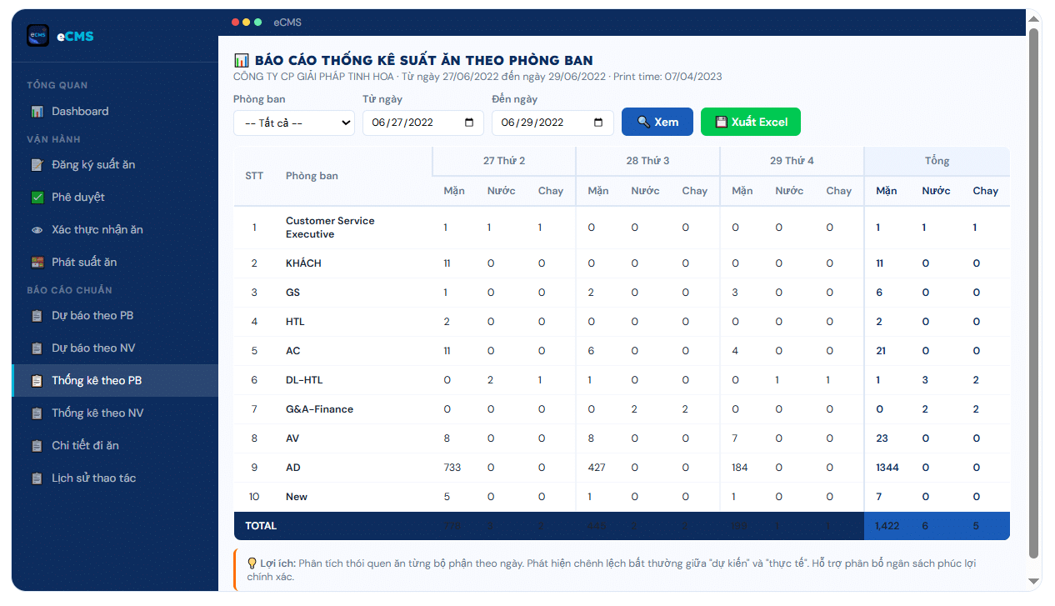Click the 27 Thứ 2 column header
The height and width of the screenshot is (606, 1055).
[504, 161]
